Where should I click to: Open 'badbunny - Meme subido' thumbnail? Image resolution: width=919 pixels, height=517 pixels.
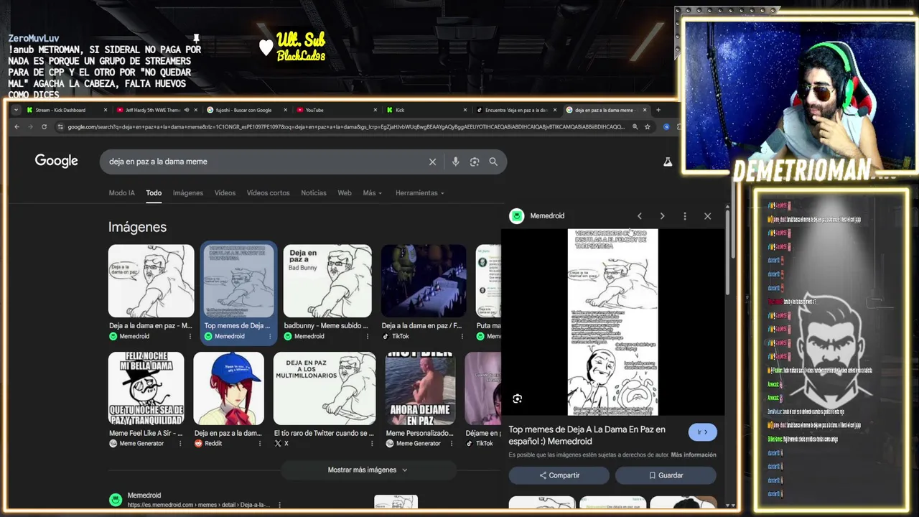pos(327,281)
